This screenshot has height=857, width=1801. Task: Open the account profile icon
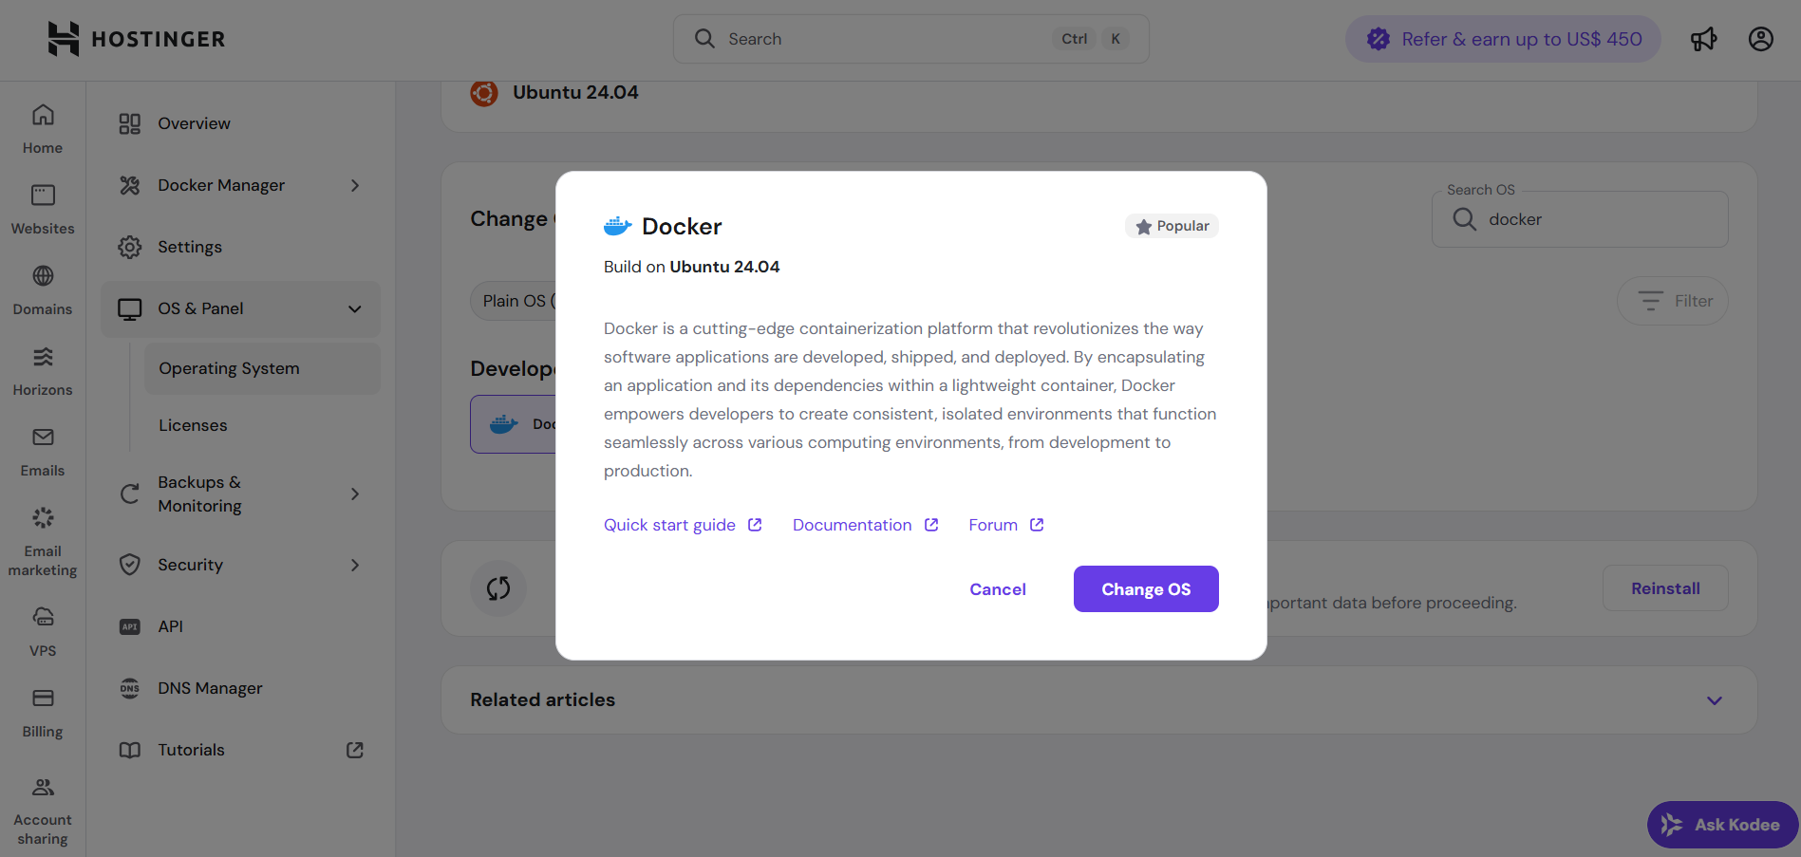pyautogui.click(x=1760, y=39)
